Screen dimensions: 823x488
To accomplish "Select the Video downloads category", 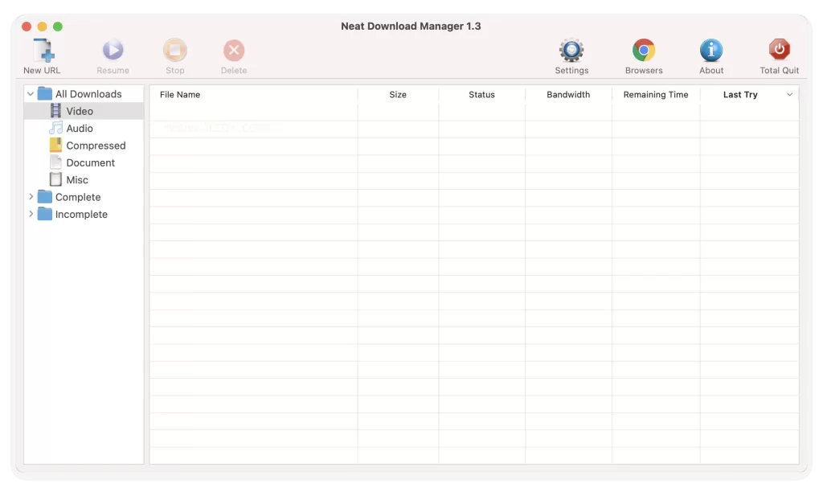I will pyautogui.click(x=80, y=111).
